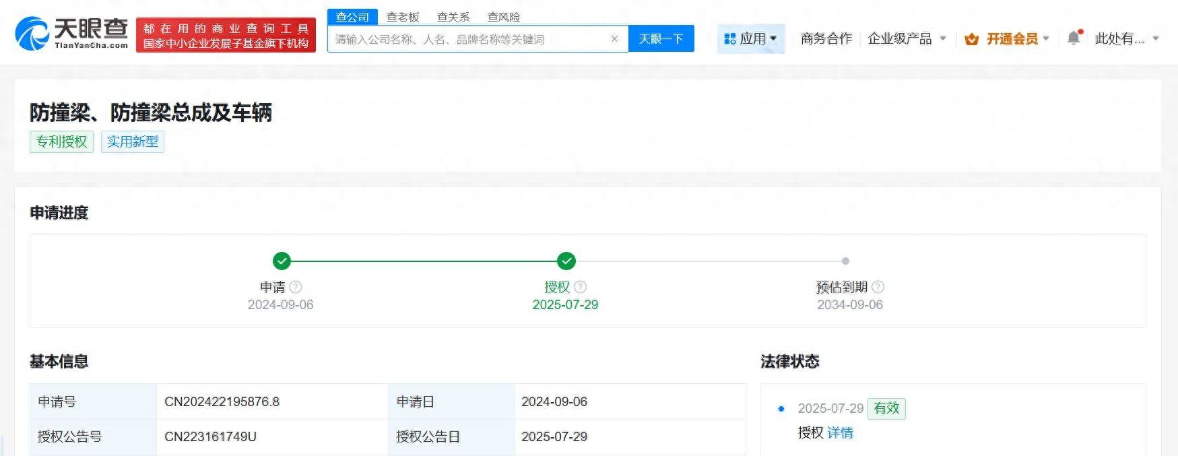Click 申请日 value 2024-09-06 in table
The height and width of the screenshot is (456, 1178).
click(x=554, y=402)
